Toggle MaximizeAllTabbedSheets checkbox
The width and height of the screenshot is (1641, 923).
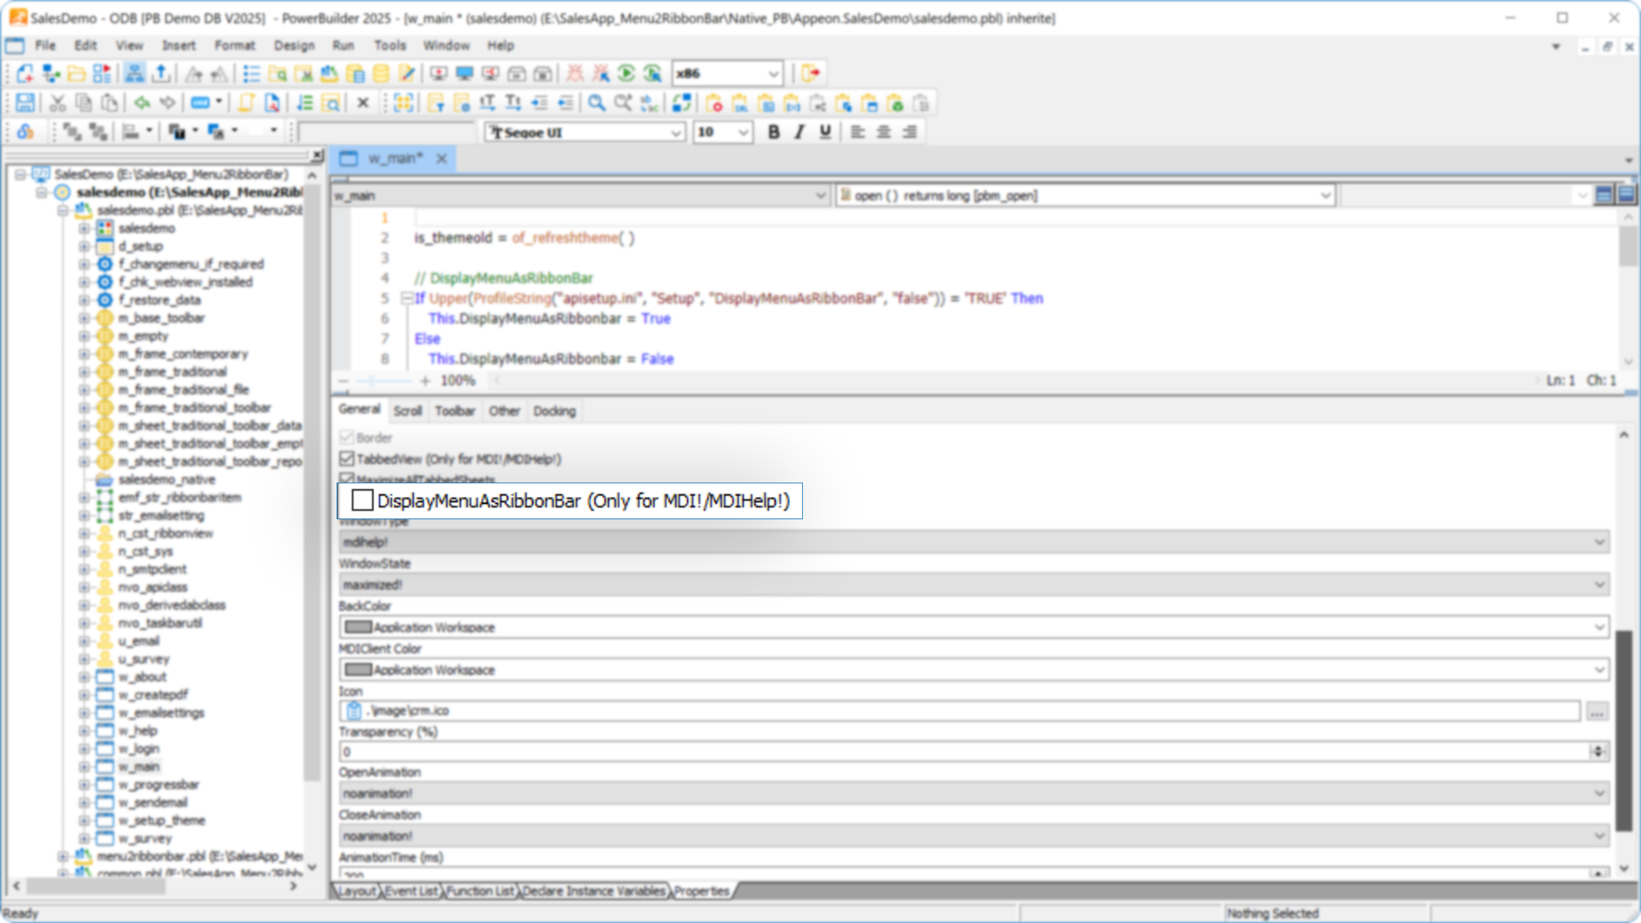[x=347, y=479]
